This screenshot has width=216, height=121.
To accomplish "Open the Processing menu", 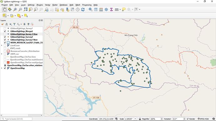I will click(87, 5).
